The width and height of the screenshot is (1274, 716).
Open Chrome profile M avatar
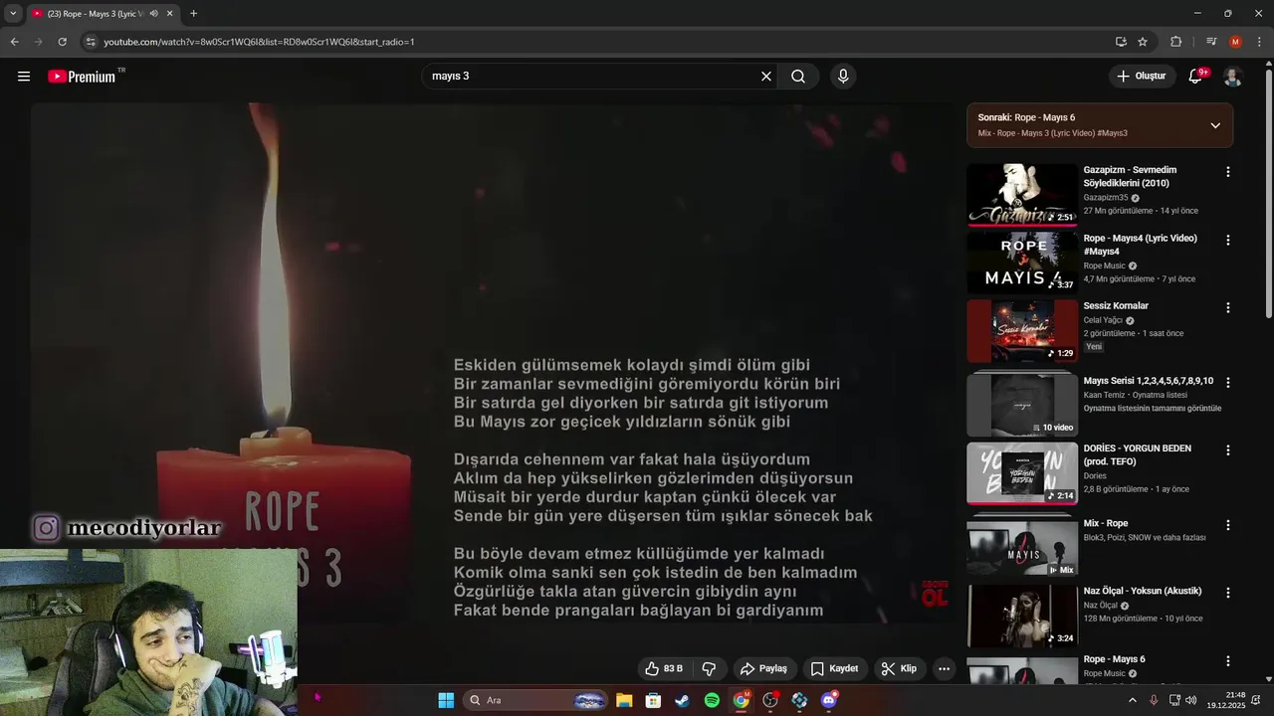[1235, 42]
